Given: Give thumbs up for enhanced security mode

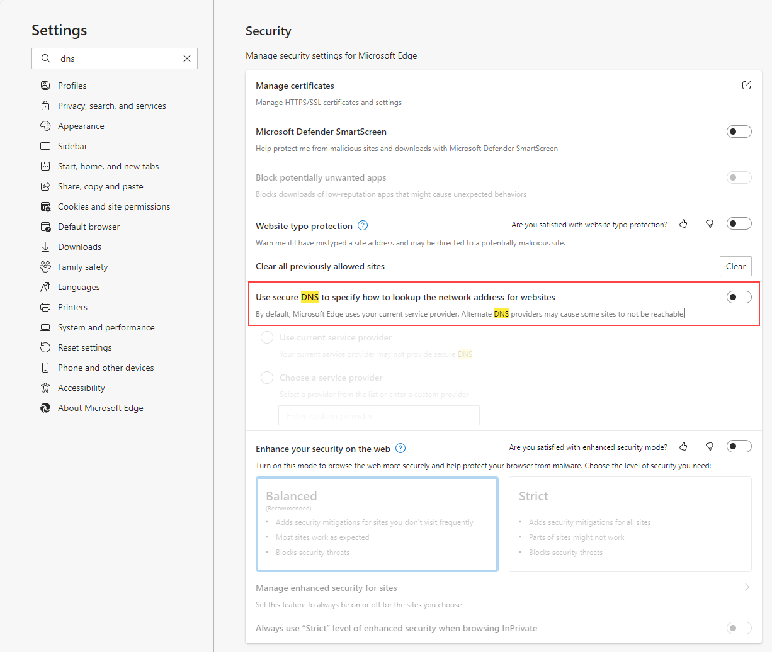Looking at the screenshot, I should click(x=683, y=446).
